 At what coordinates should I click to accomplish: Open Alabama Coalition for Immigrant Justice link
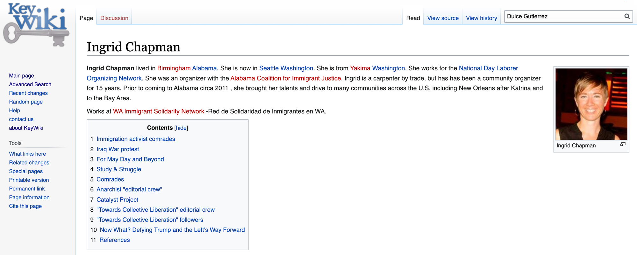[x=286, y=78]
